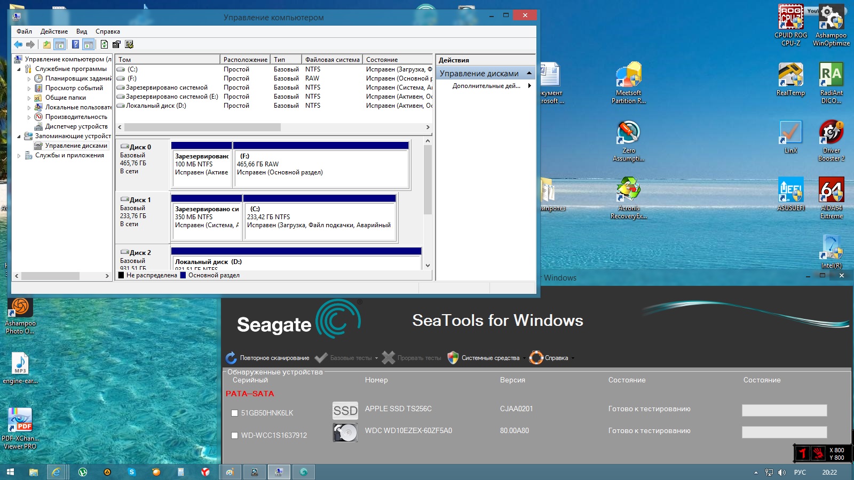Sort volumes by the Том column header
Viewport: 854px width, 480px height.
(168, 60)
